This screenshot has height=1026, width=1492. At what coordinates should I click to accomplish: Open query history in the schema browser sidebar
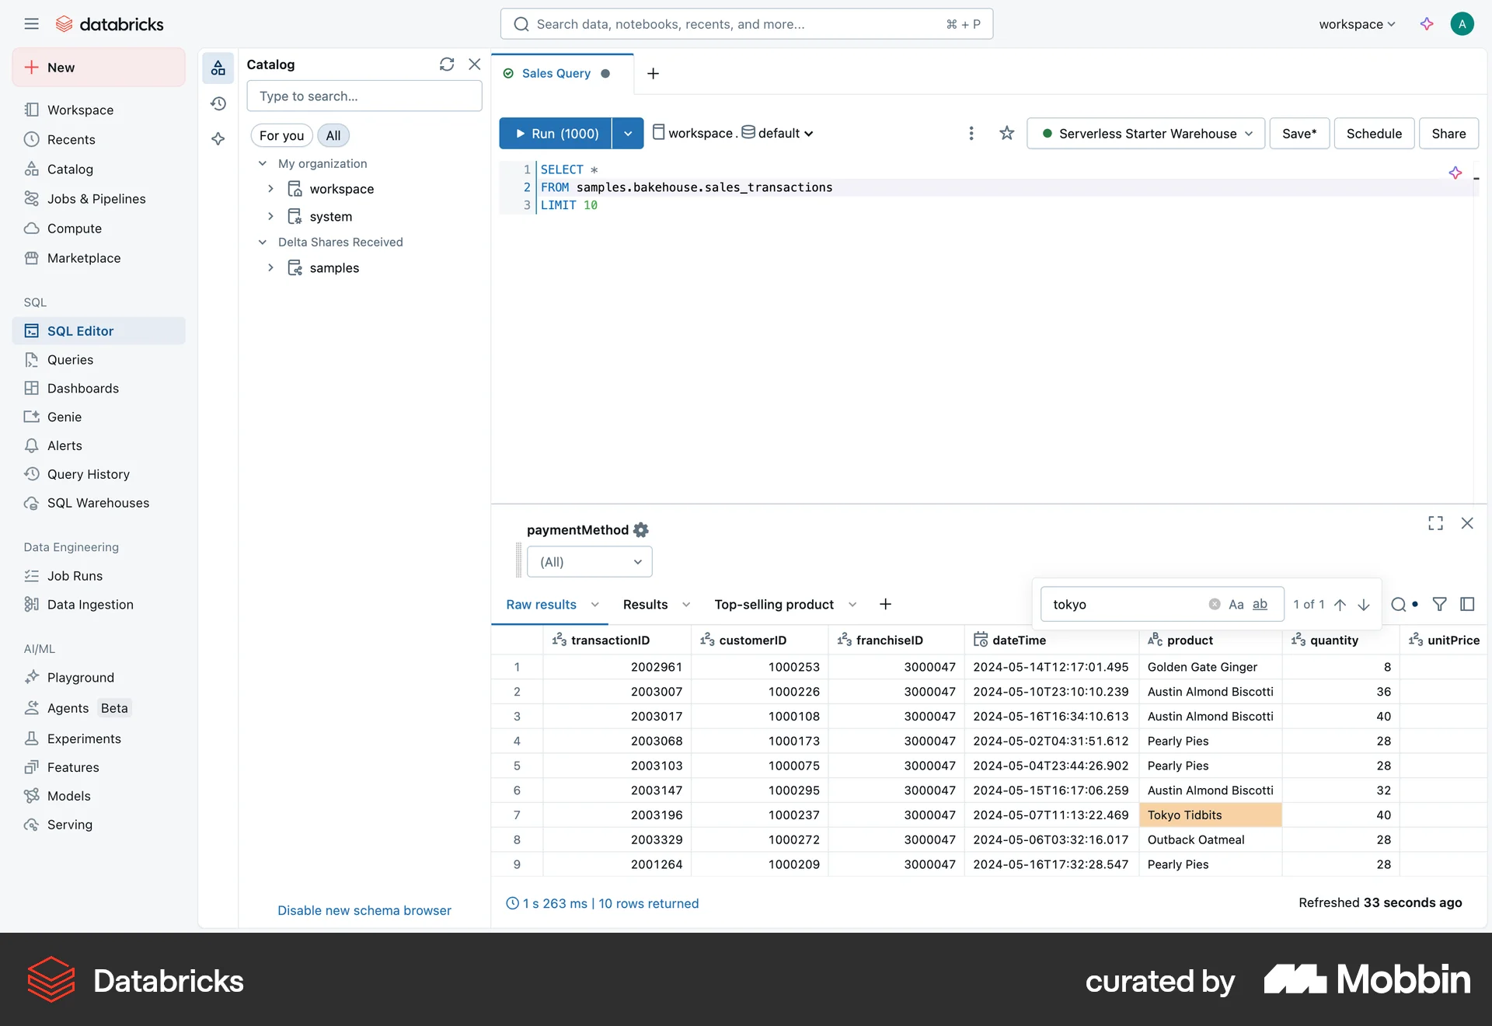point(218,103)
